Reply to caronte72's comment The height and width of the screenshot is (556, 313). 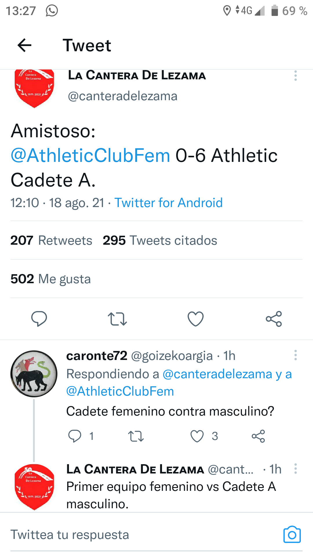75,436
